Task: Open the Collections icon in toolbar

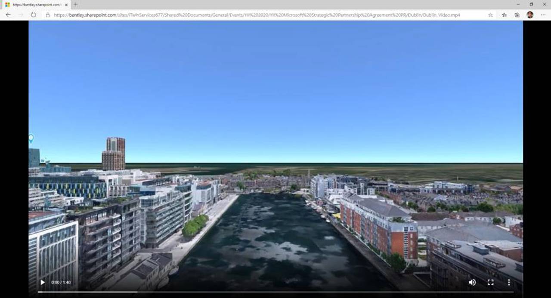Action: [517, 15]
